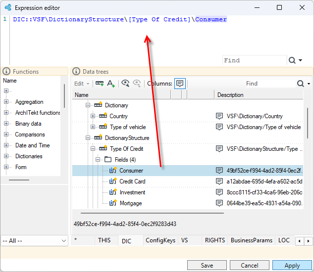This screenshot has width=314, height=272.
Task: Click the Consumer row description icon
Action: coord(219,171)
